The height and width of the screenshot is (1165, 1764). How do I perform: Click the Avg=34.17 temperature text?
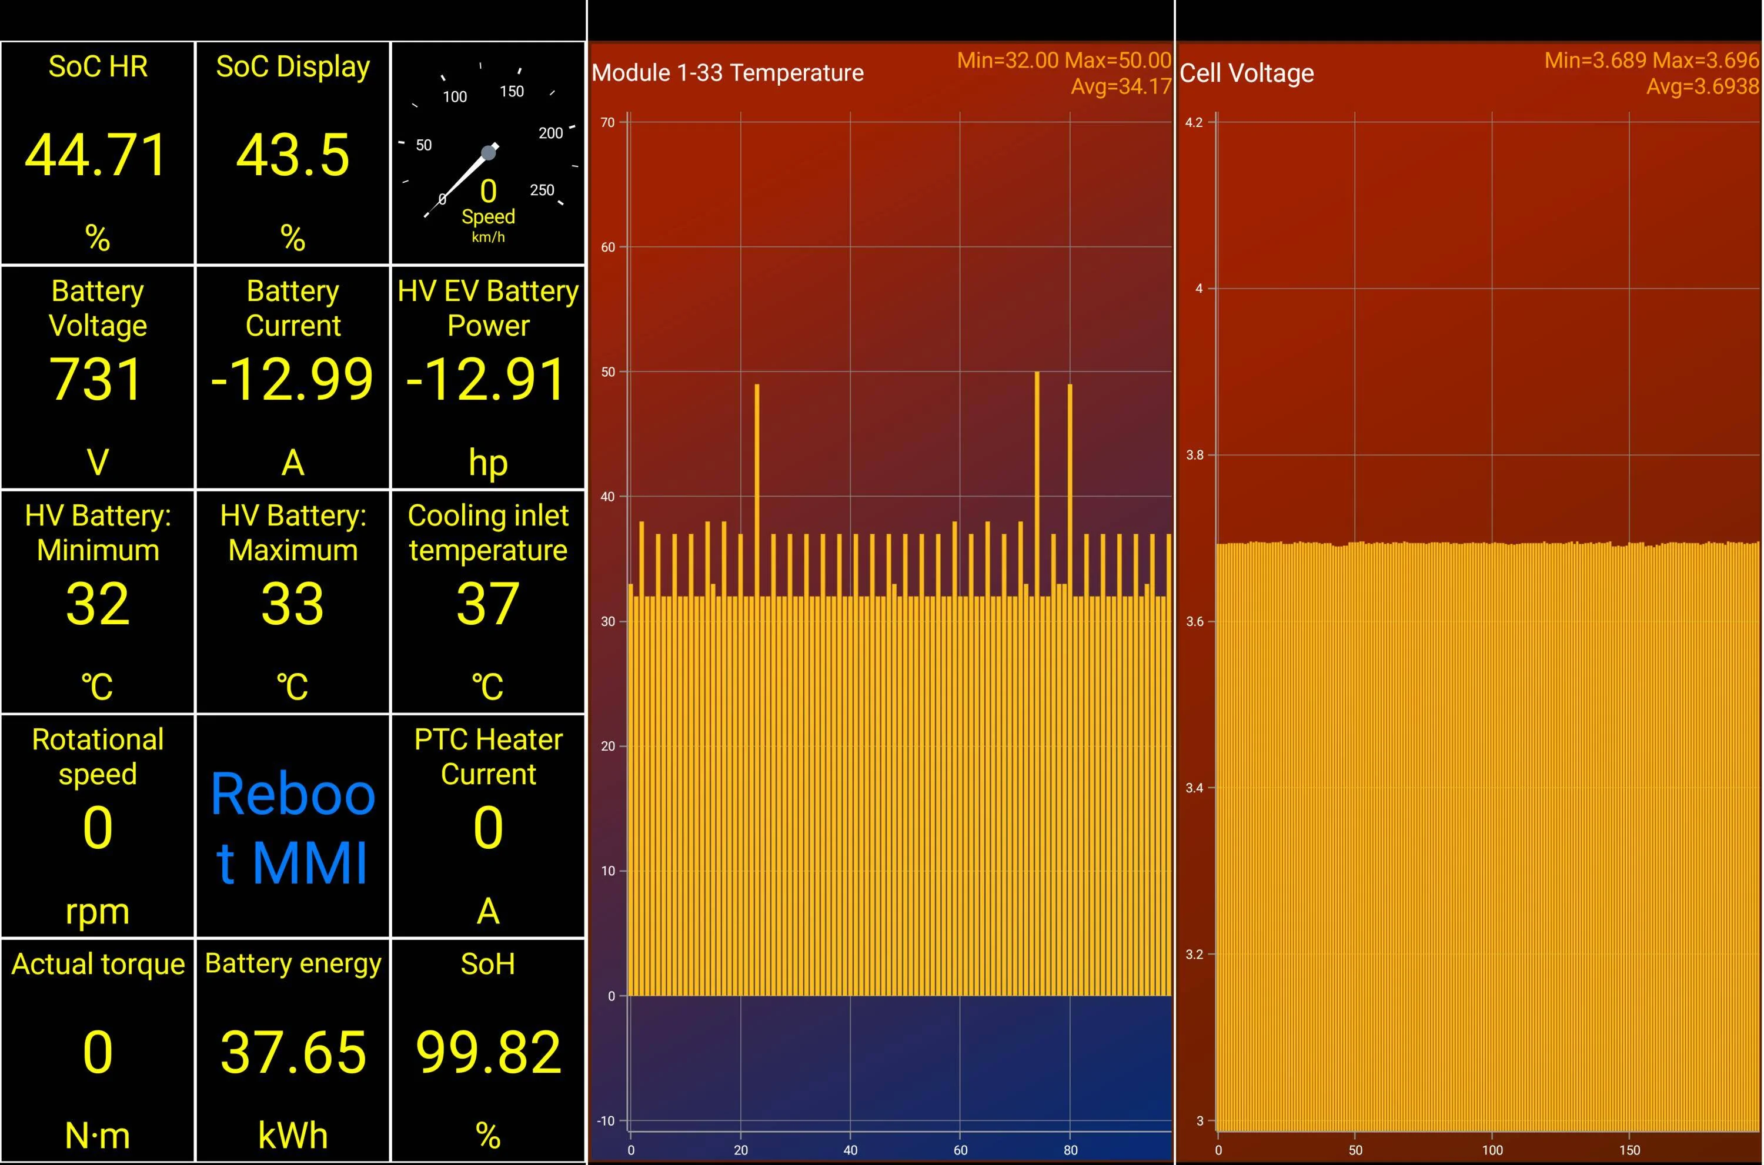[1121, 86]
